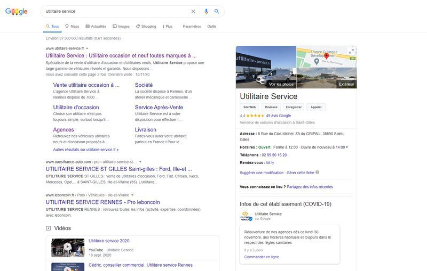Open Utilitaire service 2020 video title
Screen dimensions: 427x271
(109, 241)
